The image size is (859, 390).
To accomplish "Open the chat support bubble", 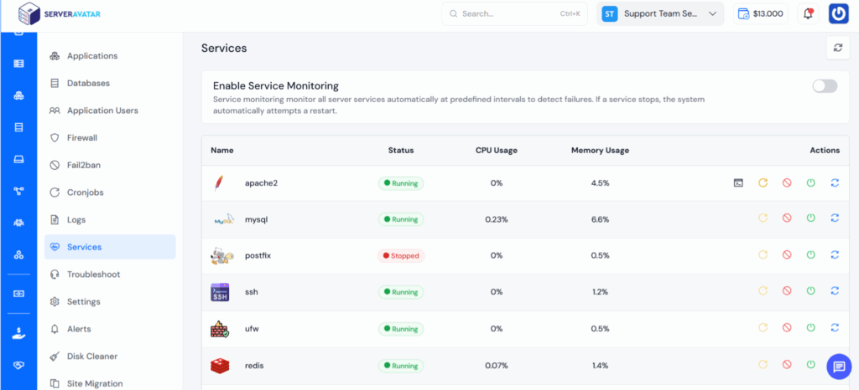I will pos(839,366).
